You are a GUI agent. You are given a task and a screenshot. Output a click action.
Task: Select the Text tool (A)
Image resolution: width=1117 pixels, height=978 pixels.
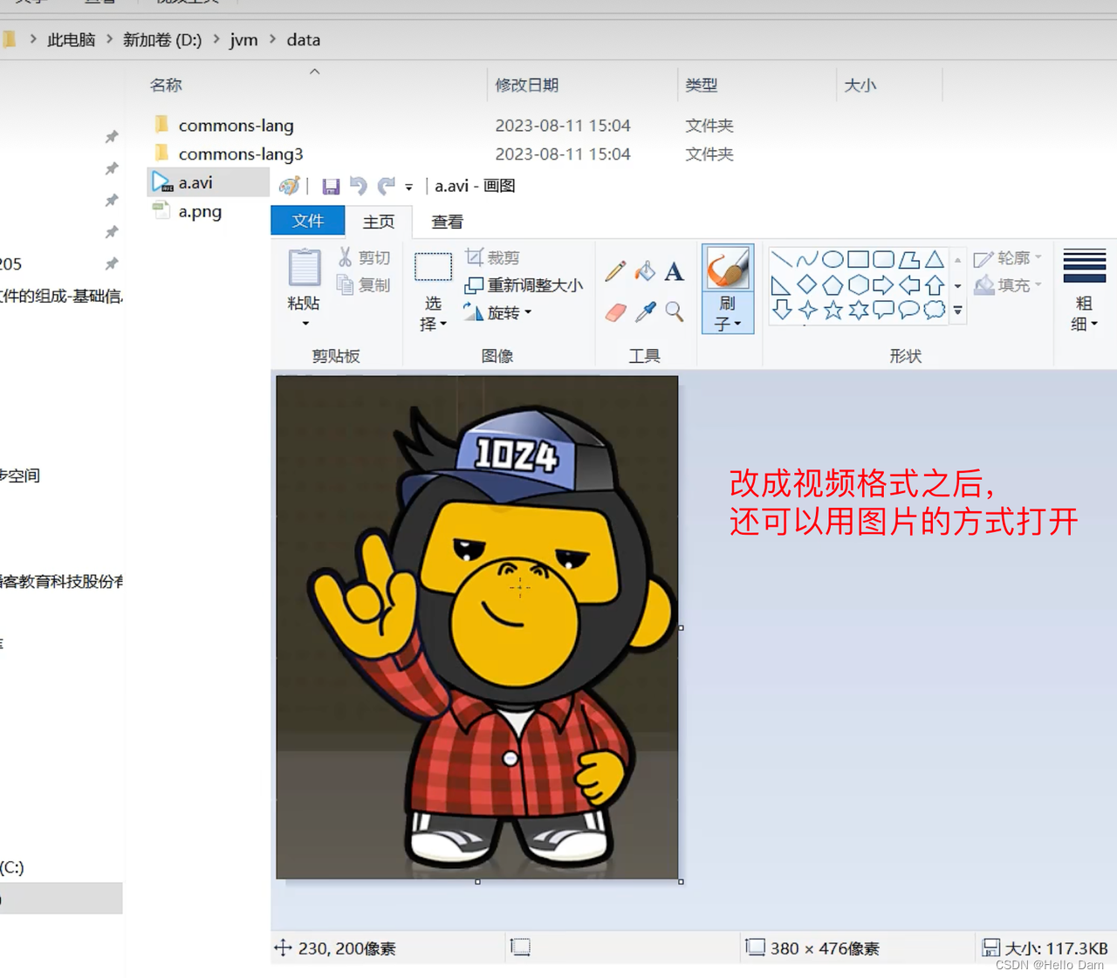click(674, 271)
